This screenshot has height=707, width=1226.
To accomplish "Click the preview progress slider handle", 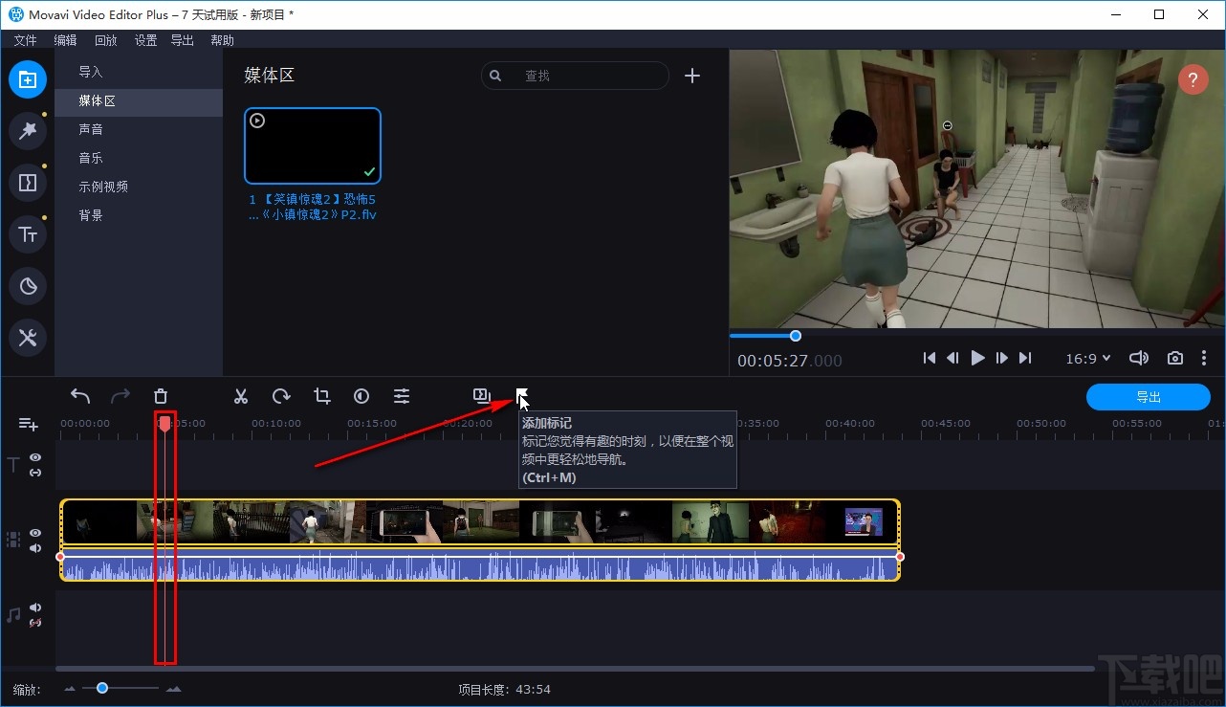I will click(x=795, y=336).
